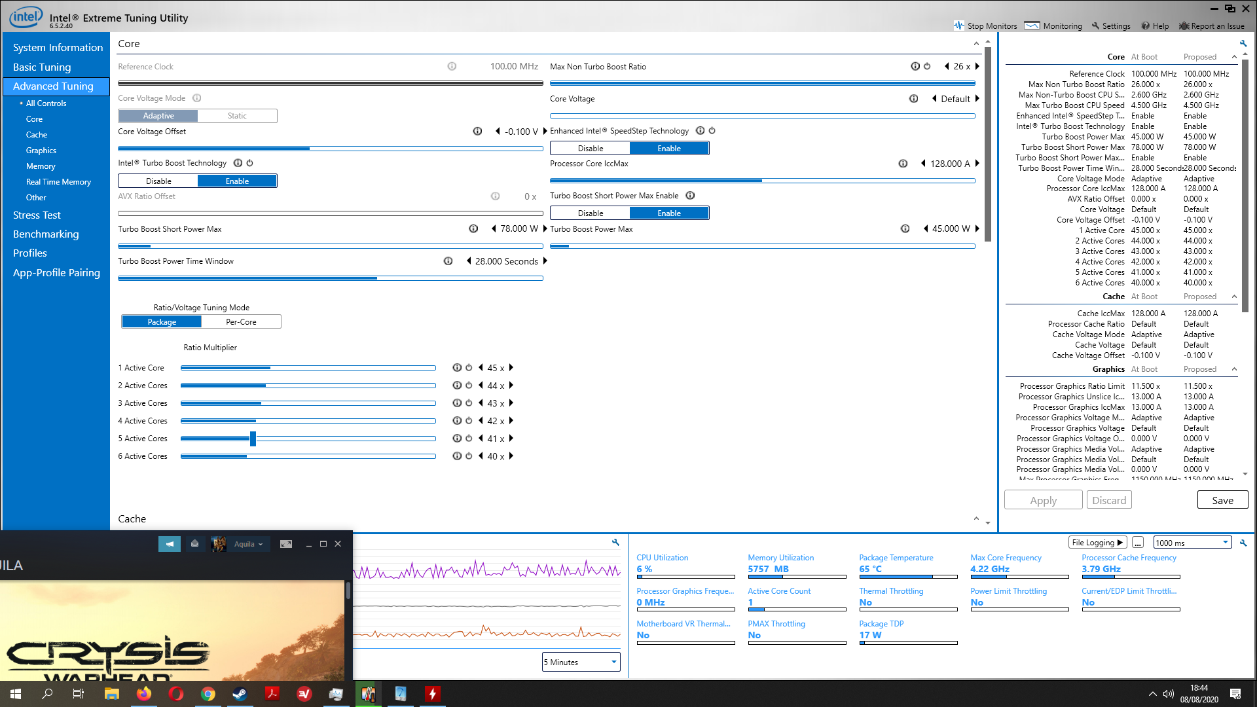Open the 5 Minutes graph duration dropdown
This screenshot has width=1257, height=707.
click(x=581, y=662)
